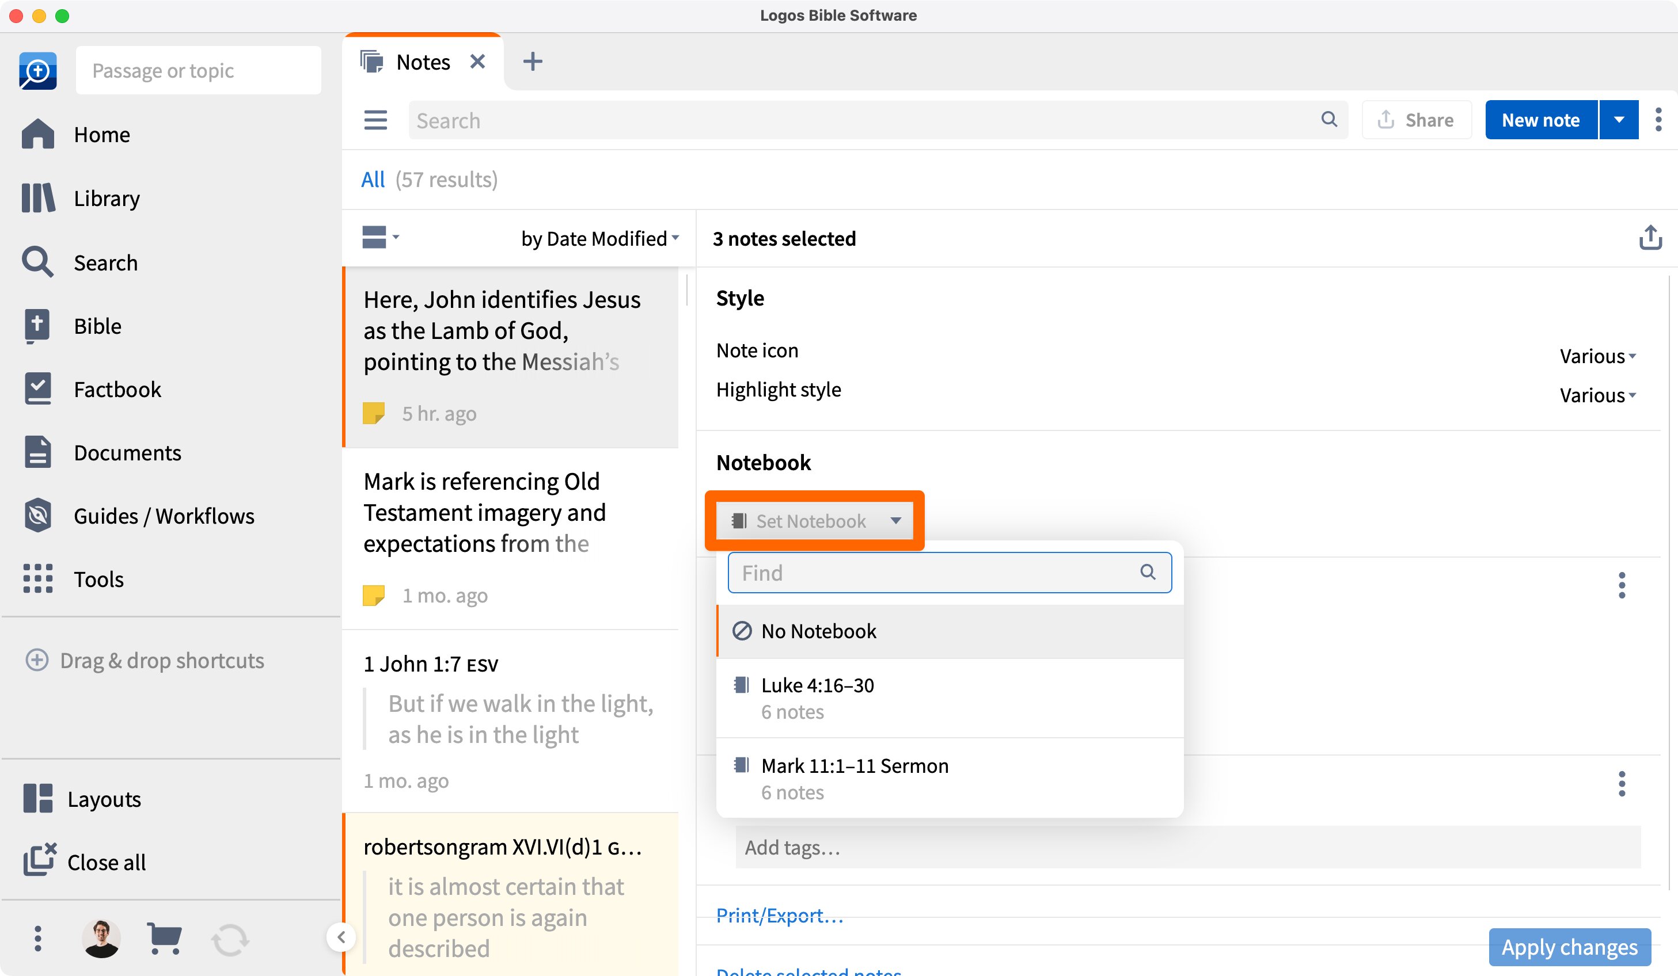This screenshot has height=976, width=1678.
Task: Select the 'John identifies Jesus' note
Action: pos(511,357)
